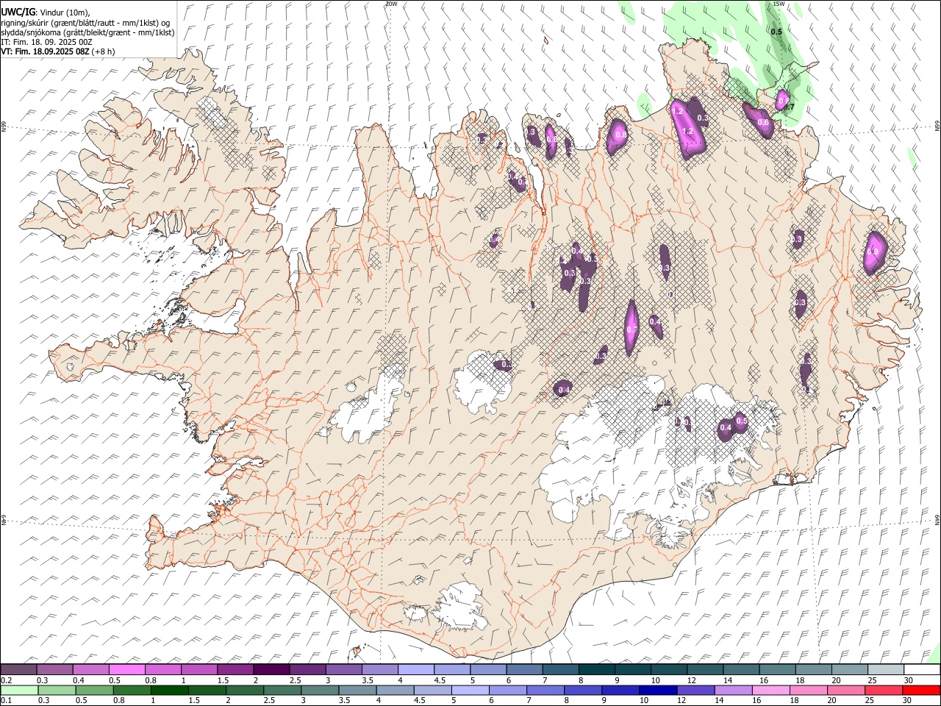This screenshot has height=706, width=941.
Task: Click the 0.9 snowfall value on the map
Action: click(873, 252)
